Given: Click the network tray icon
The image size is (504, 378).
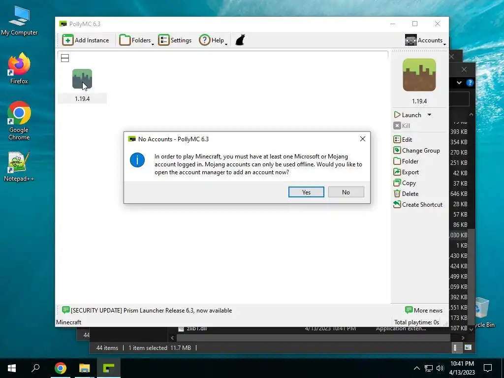Looking at the screenshot, I should 429,368.
